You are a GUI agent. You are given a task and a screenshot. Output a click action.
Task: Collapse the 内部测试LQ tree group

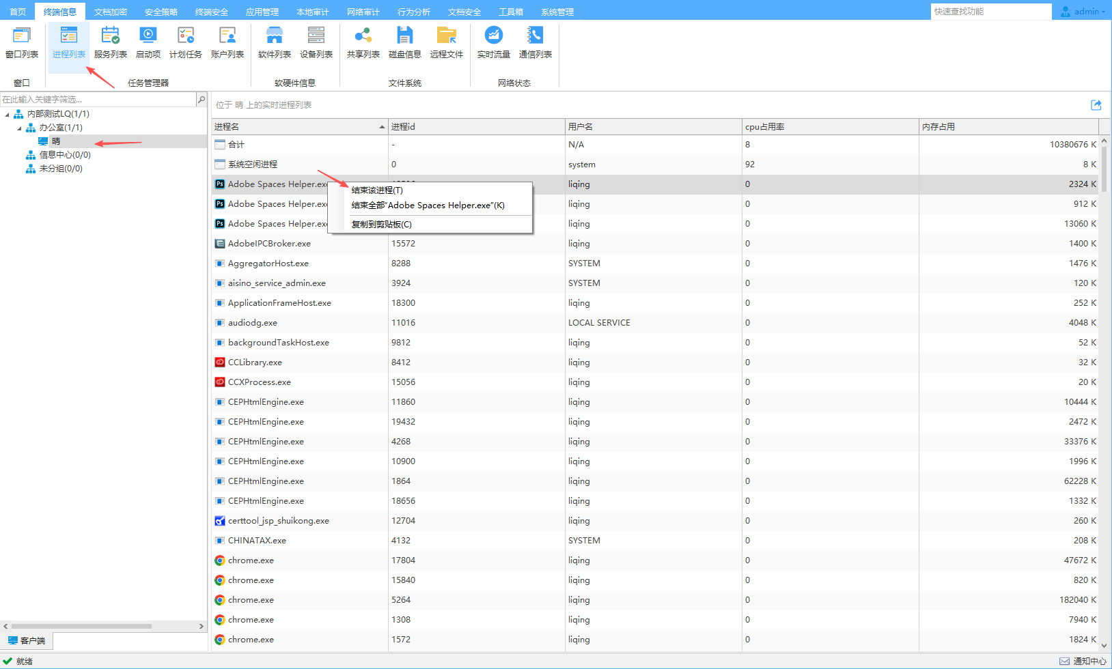pyautogui.click(x=8, y=114)
